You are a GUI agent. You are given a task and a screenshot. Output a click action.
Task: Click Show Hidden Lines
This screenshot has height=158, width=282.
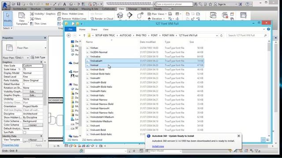tap(70, 14)
